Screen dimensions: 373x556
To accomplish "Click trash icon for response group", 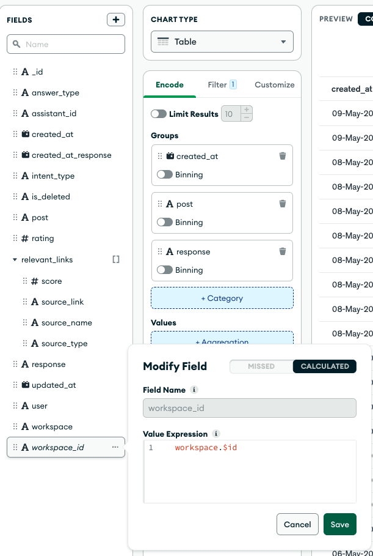I will 282,251.
